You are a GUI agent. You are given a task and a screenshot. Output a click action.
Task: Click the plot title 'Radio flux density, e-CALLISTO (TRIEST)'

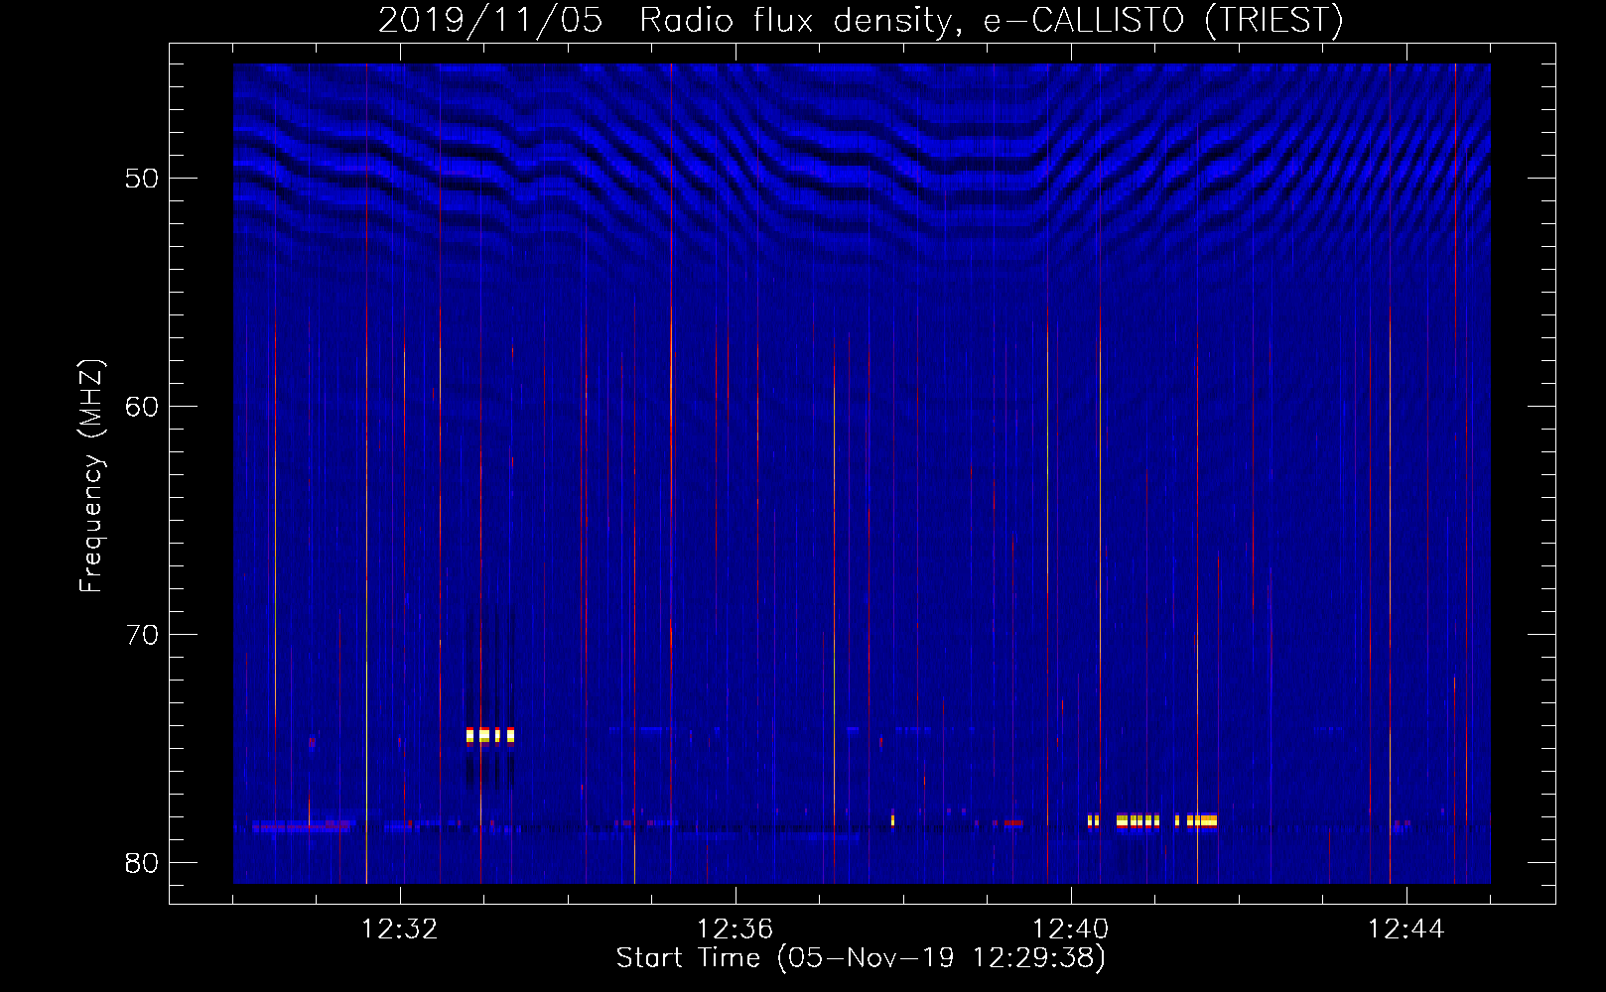(x=990, y=20)
